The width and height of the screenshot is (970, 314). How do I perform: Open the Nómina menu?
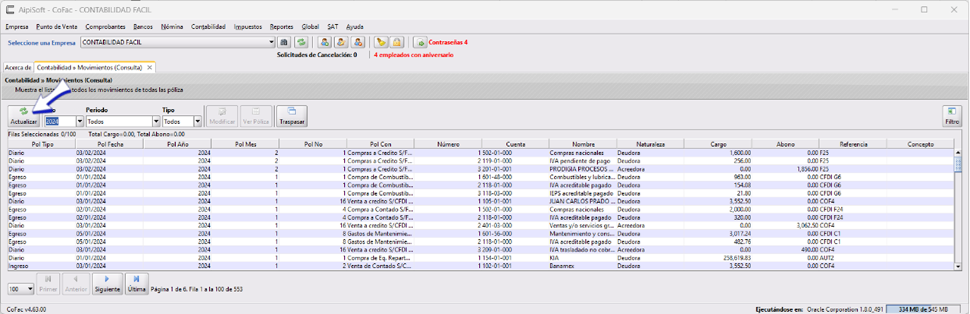[172, 26]
